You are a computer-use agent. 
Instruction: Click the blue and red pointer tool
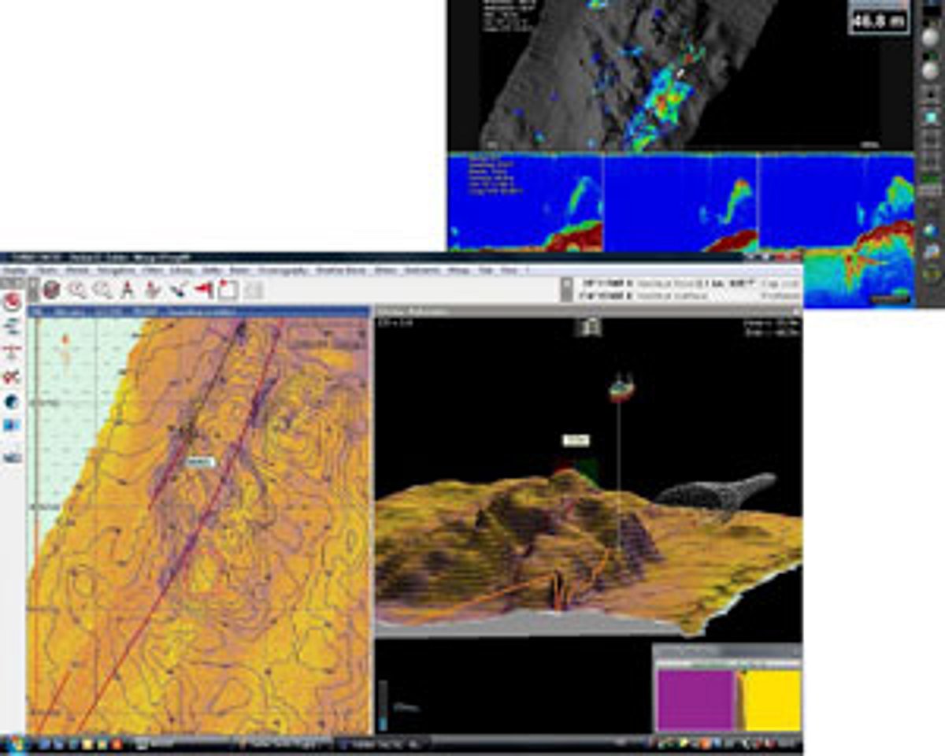point(178,290)
